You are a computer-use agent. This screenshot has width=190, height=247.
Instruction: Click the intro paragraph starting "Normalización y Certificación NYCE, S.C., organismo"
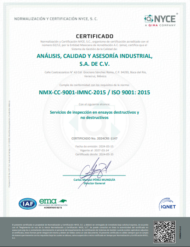coord(95,45)
